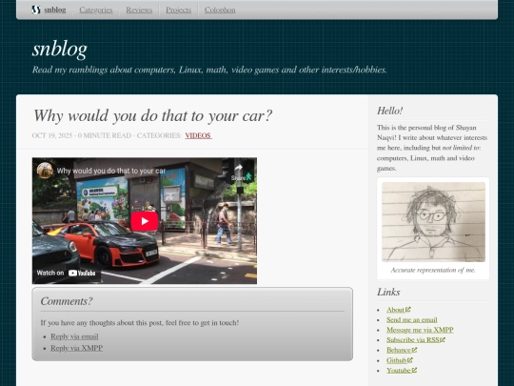Click the sketch portrait thumbnail
Image resolution: width=514 pixels, height=386 pixels.
pyautogui.click(x=433, y=222)
